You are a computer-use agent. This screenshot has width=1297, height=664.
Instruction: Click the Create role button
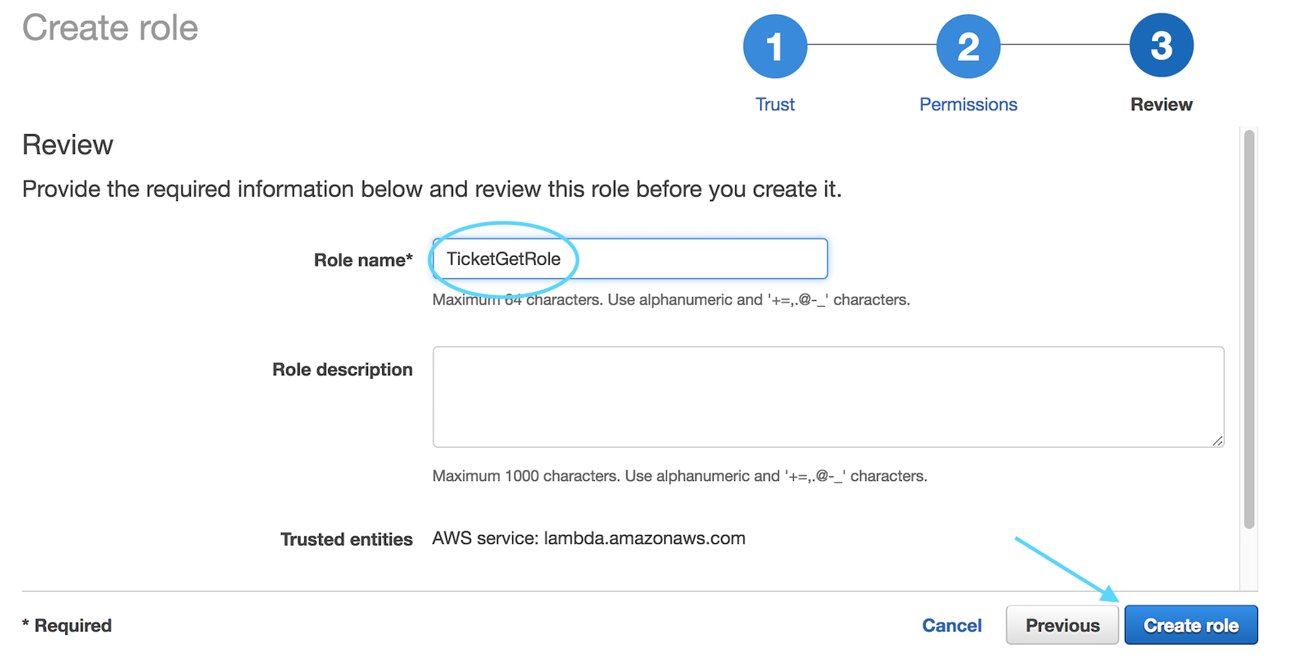click(x=1190, y=625)
